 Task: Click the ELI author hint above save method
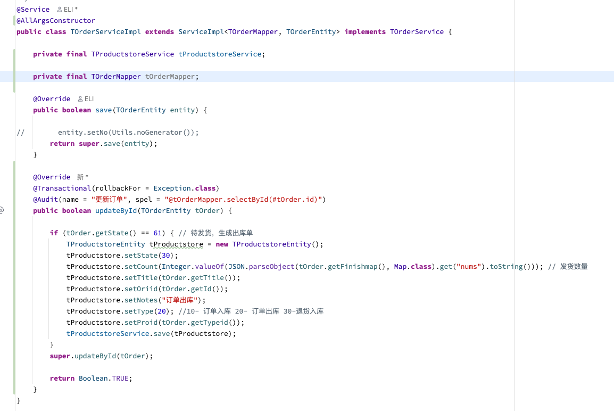coord(85,99)
